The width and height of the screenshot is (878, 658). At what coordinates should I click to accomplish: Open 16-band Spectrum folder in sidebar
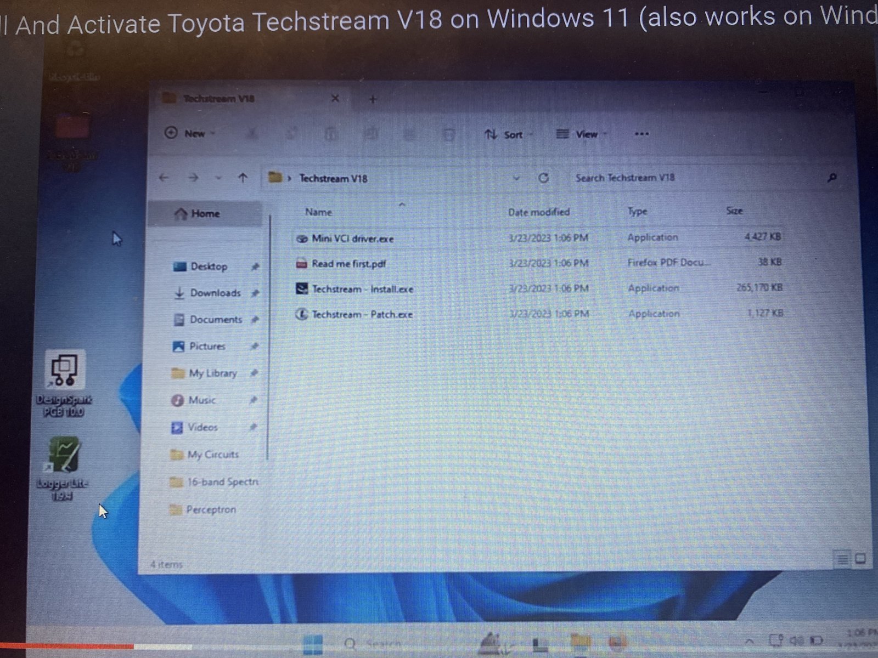tap(222, 482)
